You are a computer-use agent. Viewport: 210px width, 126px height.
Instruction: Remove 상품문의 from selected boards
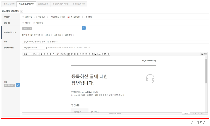click(63, 35)
